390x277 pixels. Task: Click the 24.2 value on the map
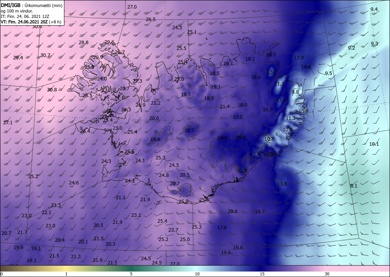tap(130, 180)
